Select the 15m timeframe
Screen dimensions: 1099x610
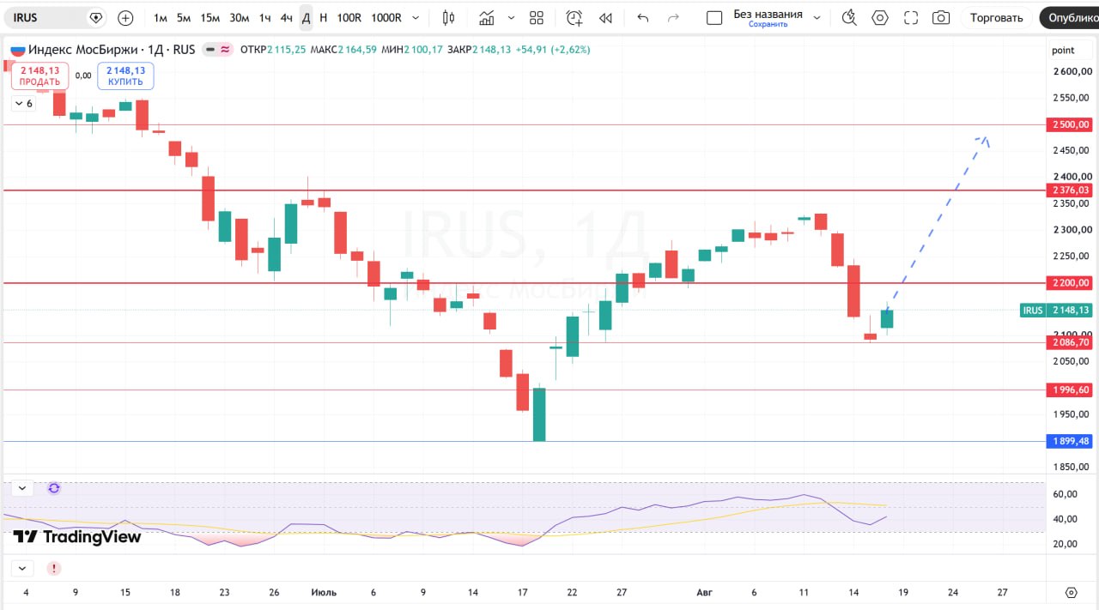click(209, 17)
